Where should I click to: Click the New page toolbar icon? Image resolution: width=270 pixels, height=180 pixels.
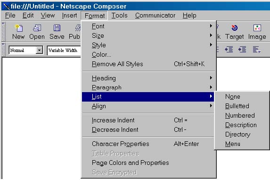(19, 28)
